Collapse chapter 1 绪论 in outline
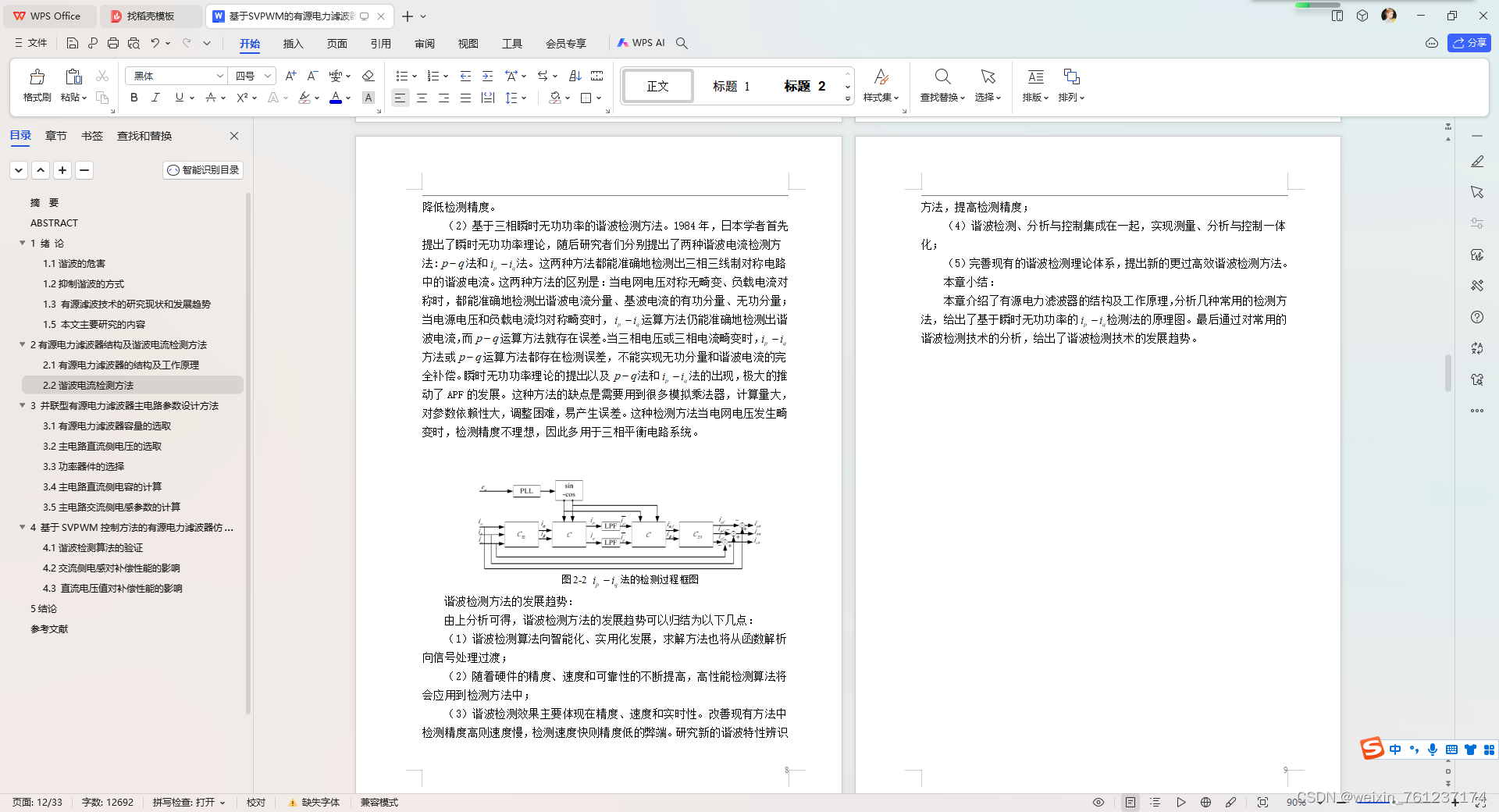1499x812 pixels. (x=22, y=243)
